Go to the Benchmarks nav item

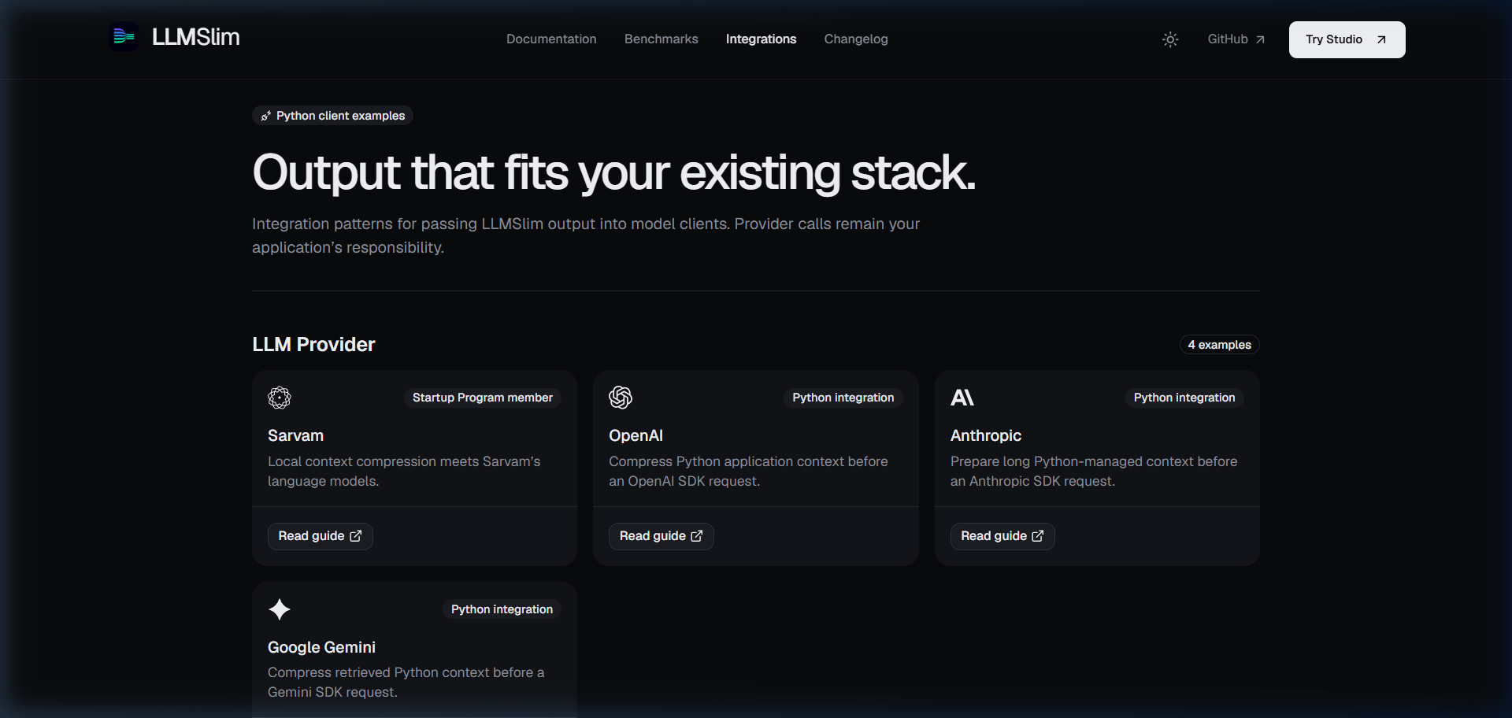(661, 39)
